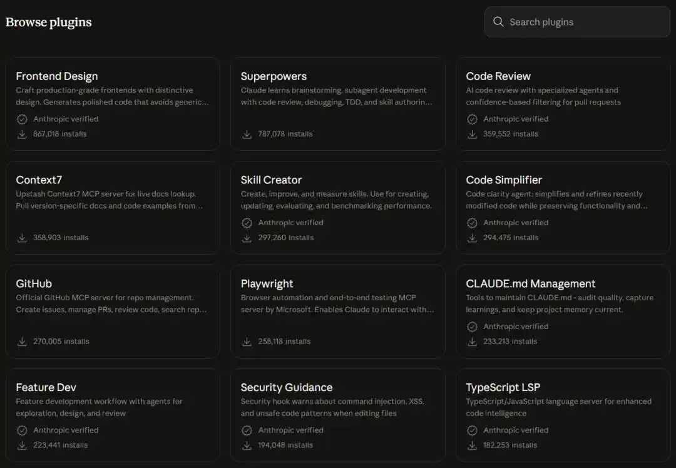
Task: Click the '233,213 installs' text
Action: point(510,342)
